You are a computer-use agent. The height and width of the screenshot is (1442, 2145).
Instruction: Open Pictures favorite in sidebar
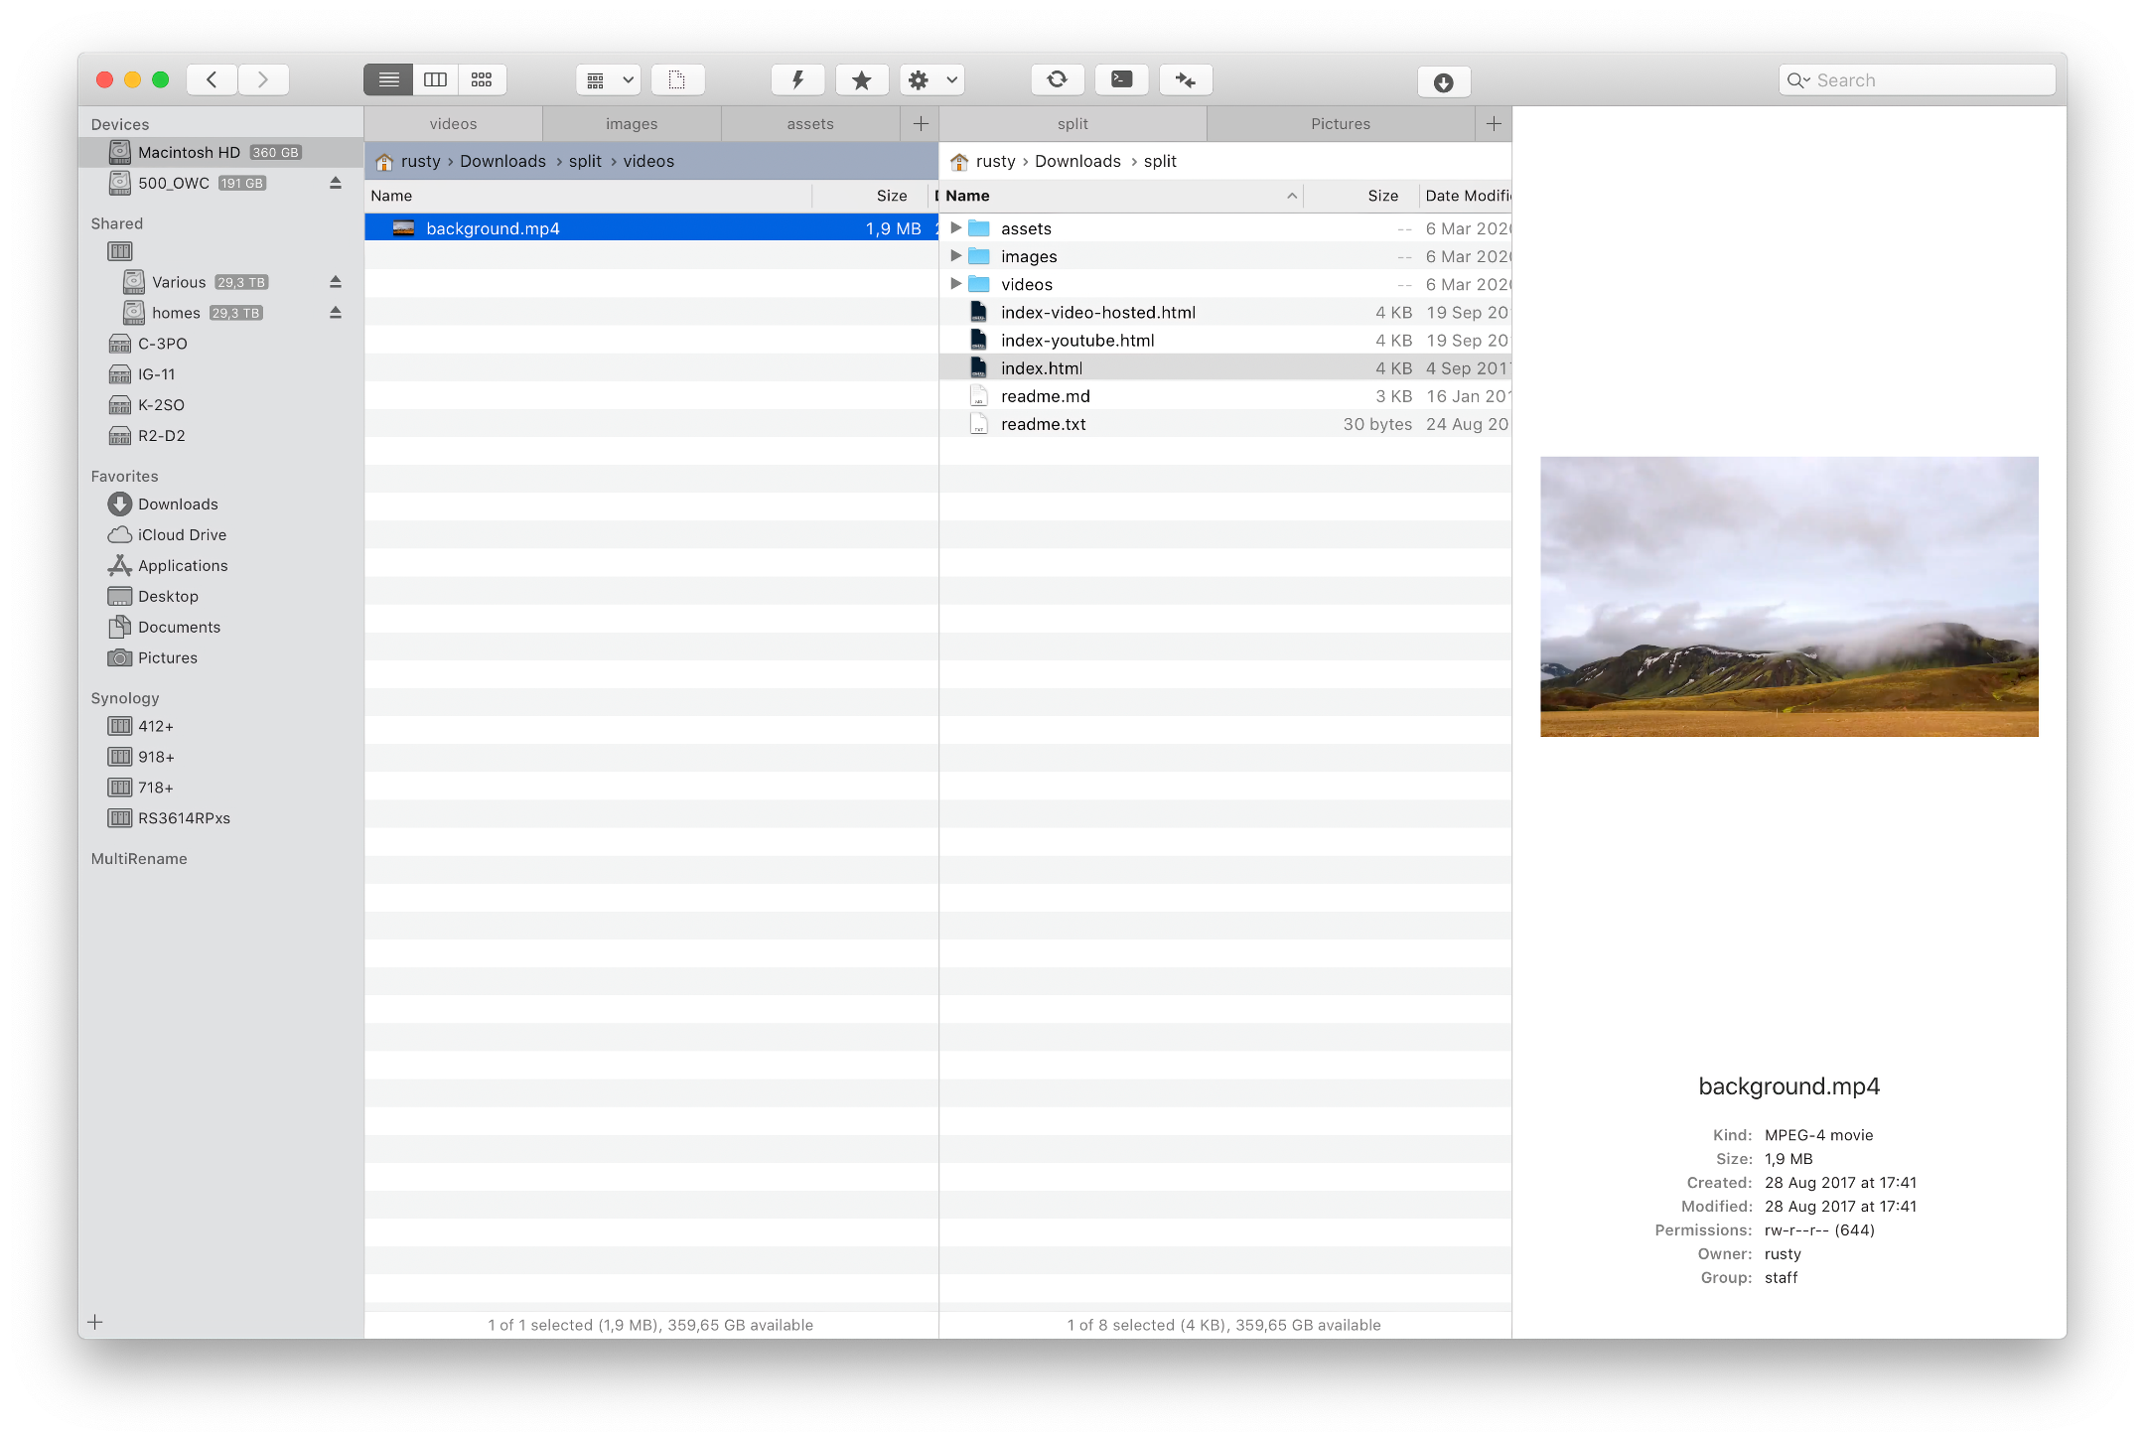pos(220,658)
